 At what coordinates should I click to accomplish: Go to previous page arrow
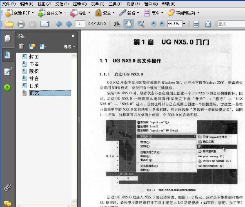[58, 24]
